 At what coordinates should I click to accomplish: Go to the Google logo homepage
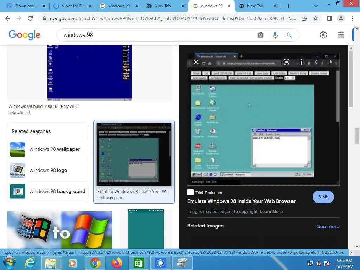click(24, 35)
